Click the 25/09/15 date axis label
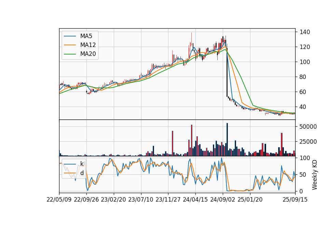328x235 pixels. (295, 200)
